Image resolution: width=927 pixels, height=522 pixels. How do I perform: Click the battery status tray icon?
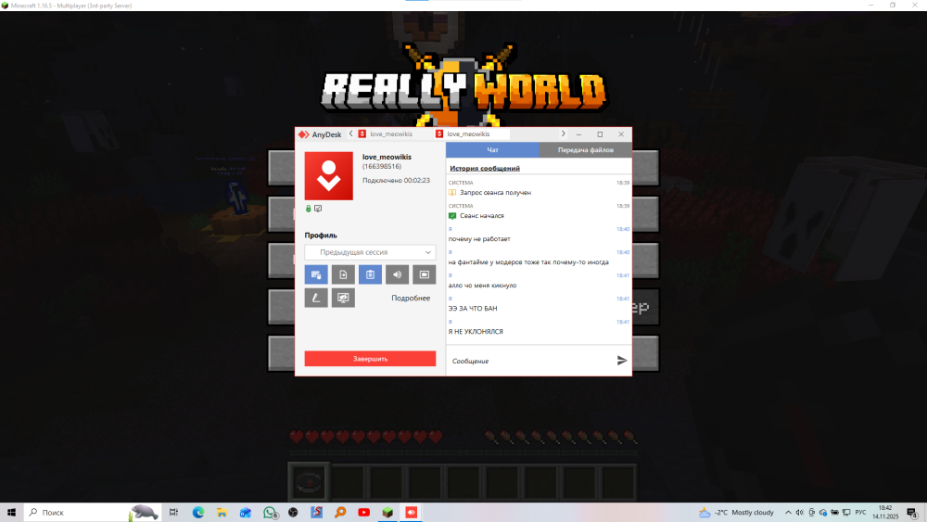835,513
